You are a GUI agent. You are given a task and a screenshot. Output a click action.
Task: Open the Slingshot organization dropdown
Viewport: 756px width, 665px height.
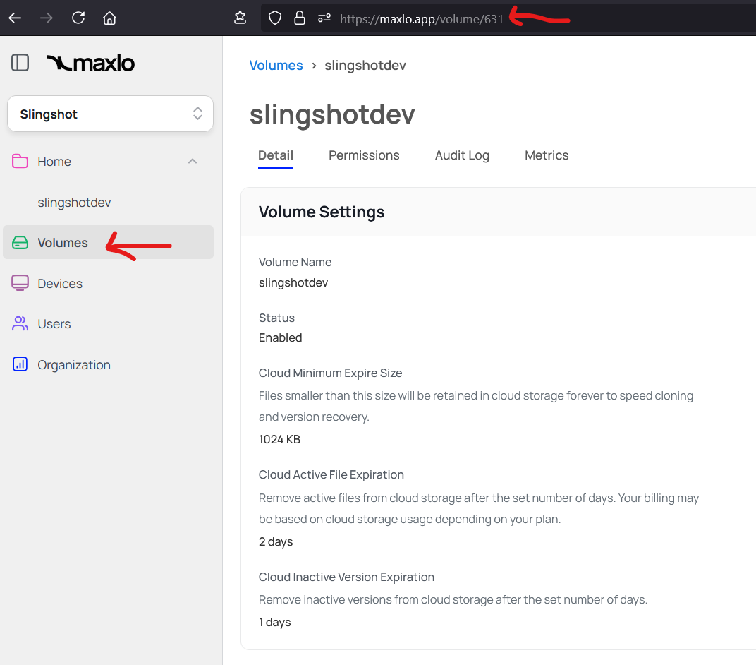(x=110, y=114)
